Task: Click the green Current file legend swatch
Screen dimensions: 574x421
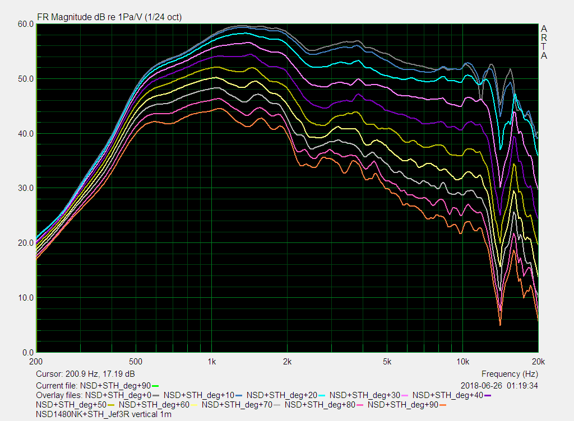Action: click(155, 386)
